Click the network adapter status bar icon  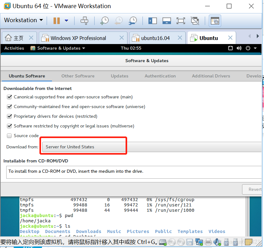point(199,242)
